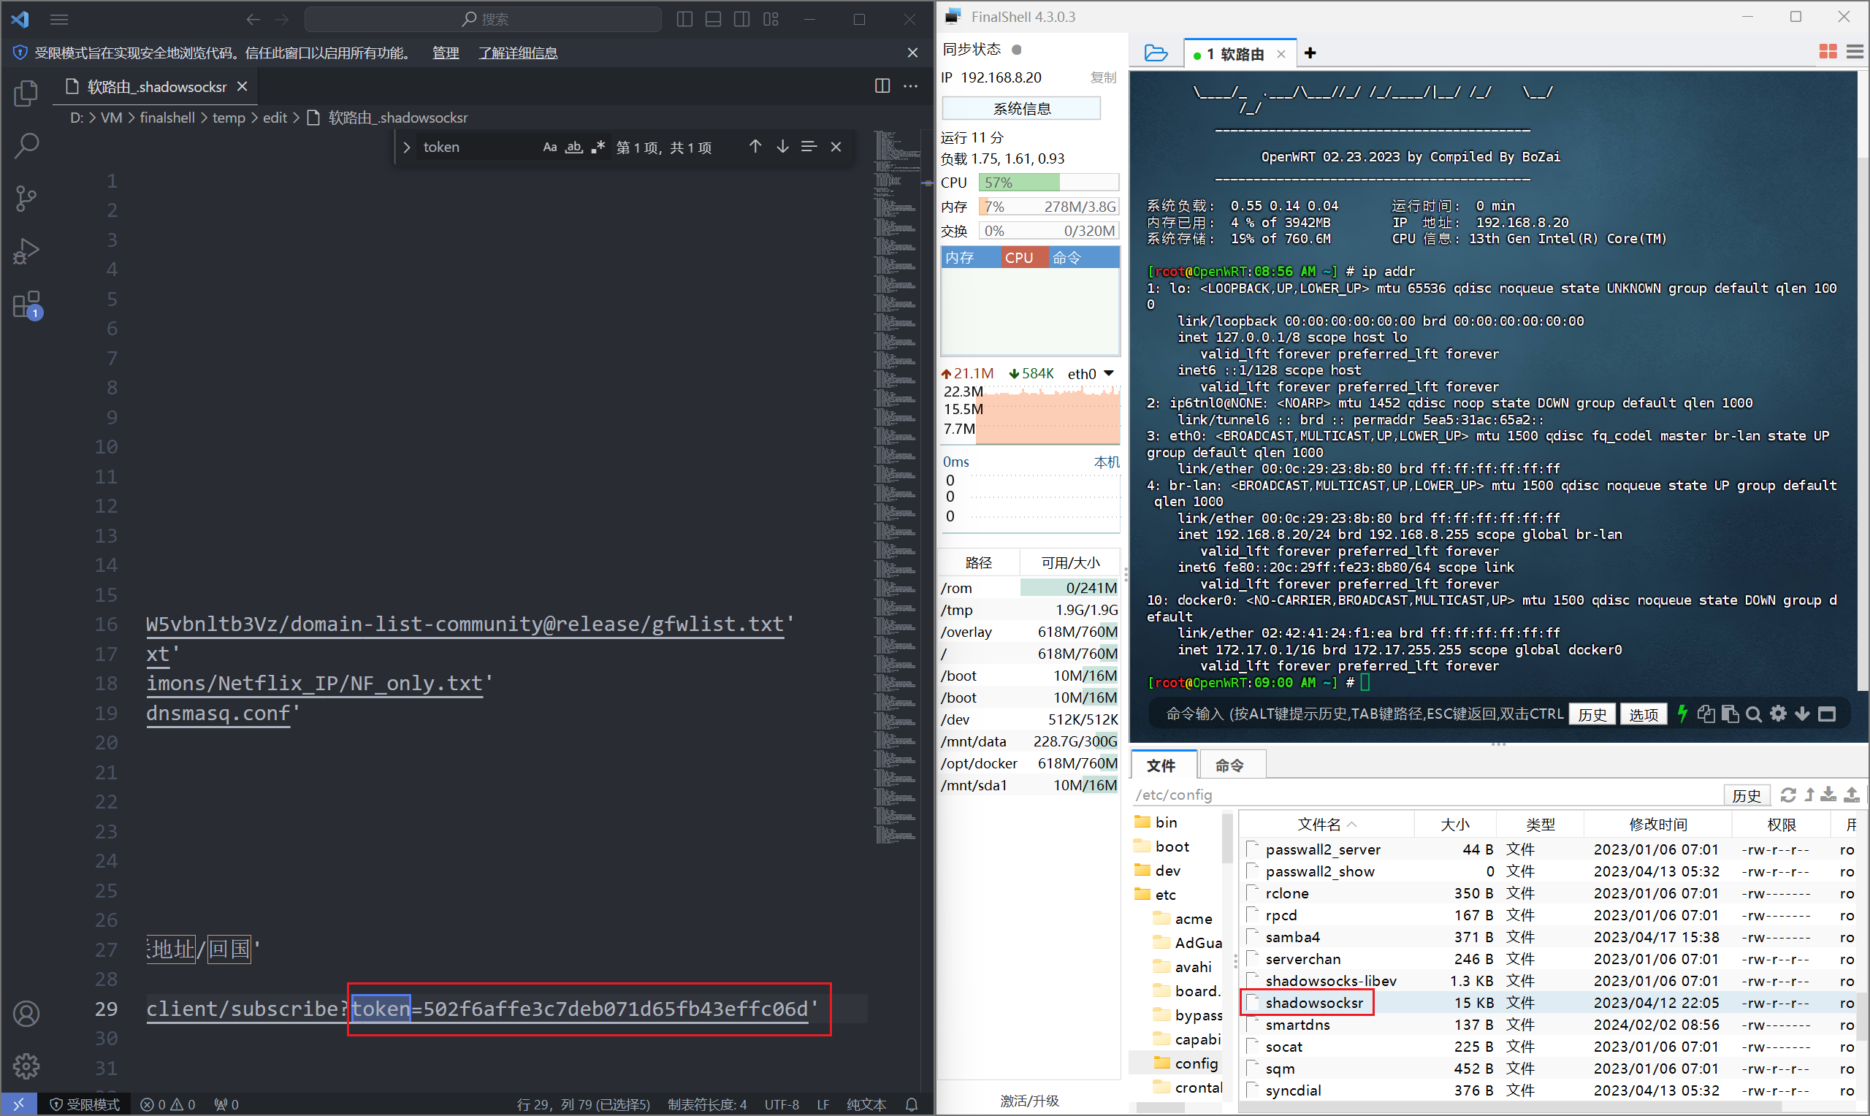Sort files by 文件名 column
The width and height of the screenshot is (1870, 1116).
[x=1327, y=824]
